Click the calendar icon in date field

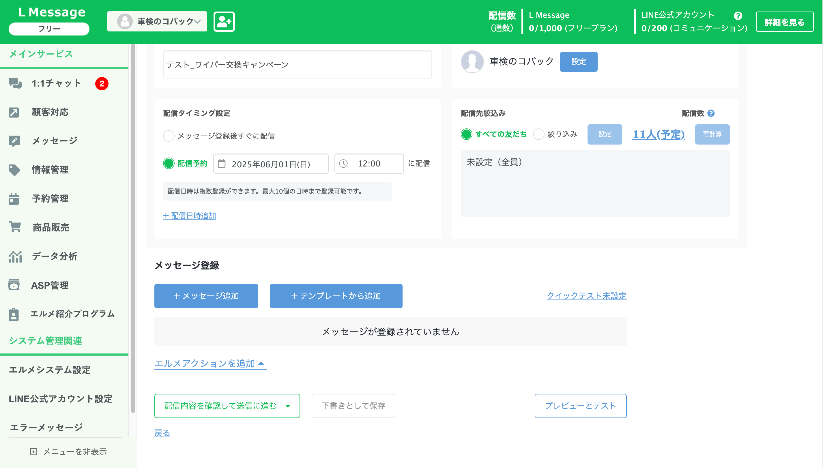[222, 164]
